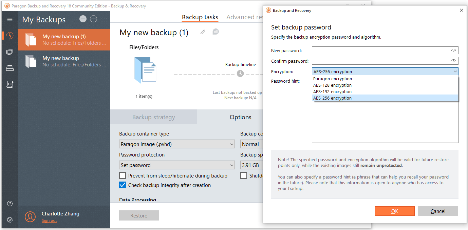Add new backup with plus icon
The width and height of the screenshot is (468, 230).
[83, 19]
